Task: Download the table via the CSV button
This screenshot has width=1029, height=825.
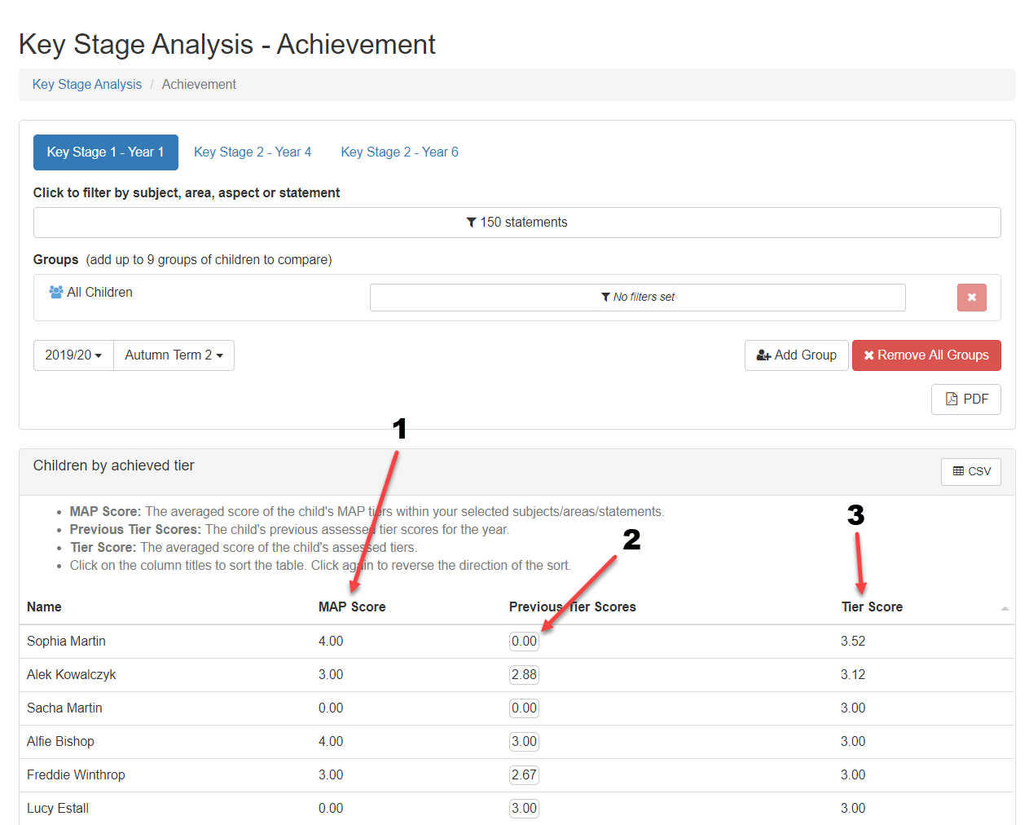Action: 970,472
